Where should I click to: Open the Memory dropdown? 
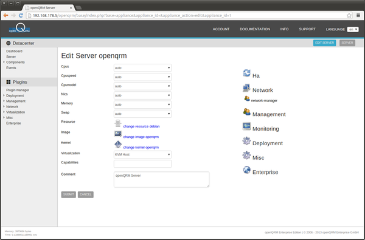click(x=142, y=105)
